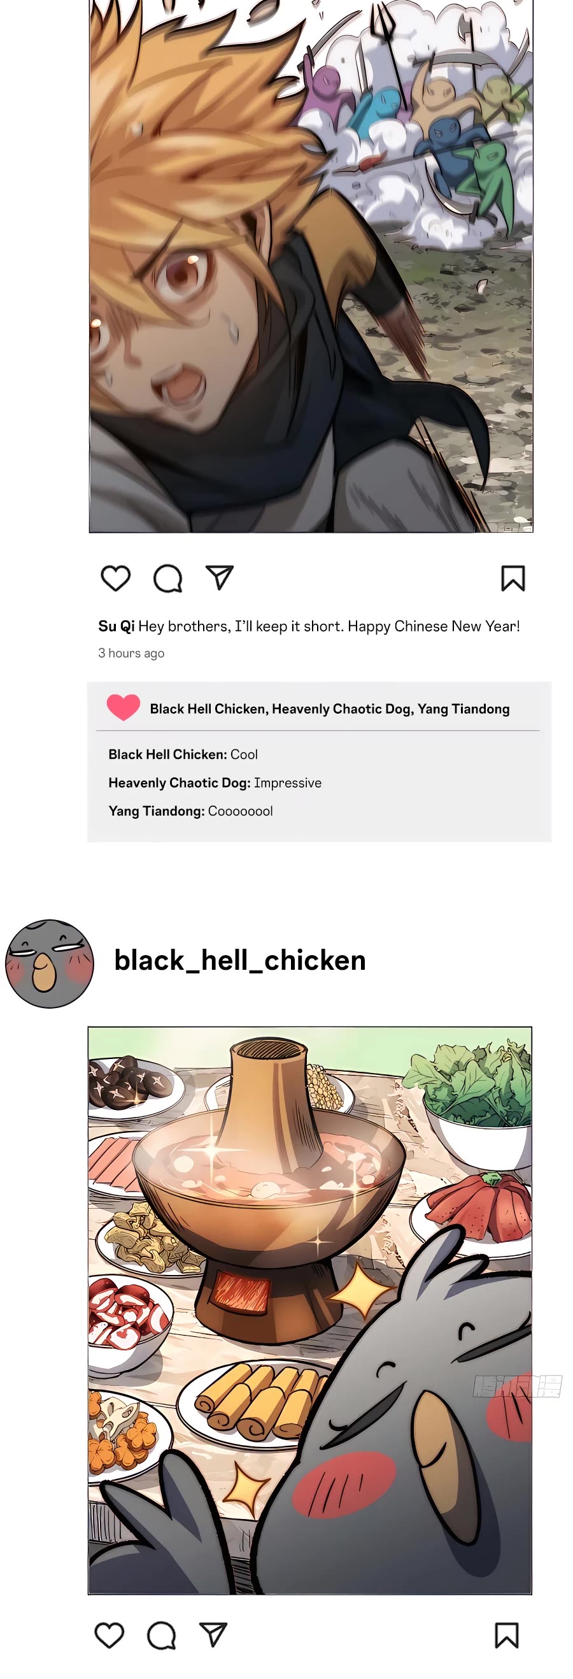This screenshot has height=1679, width=573.
Task: Open comments on Su Qi's post
Action: pyautogui.click(x=167, y=578)
